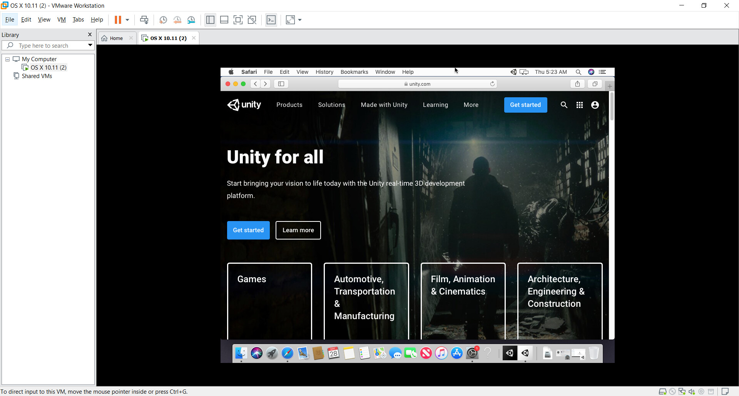Screen dimensions: 739x396
Task: Open the VMware Tabs menu
Action: click(x=78, y=20)
